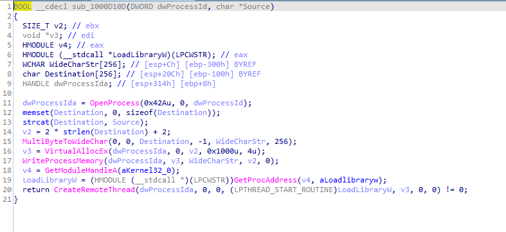Select the dwProcessId parameter in the signature

182,6
